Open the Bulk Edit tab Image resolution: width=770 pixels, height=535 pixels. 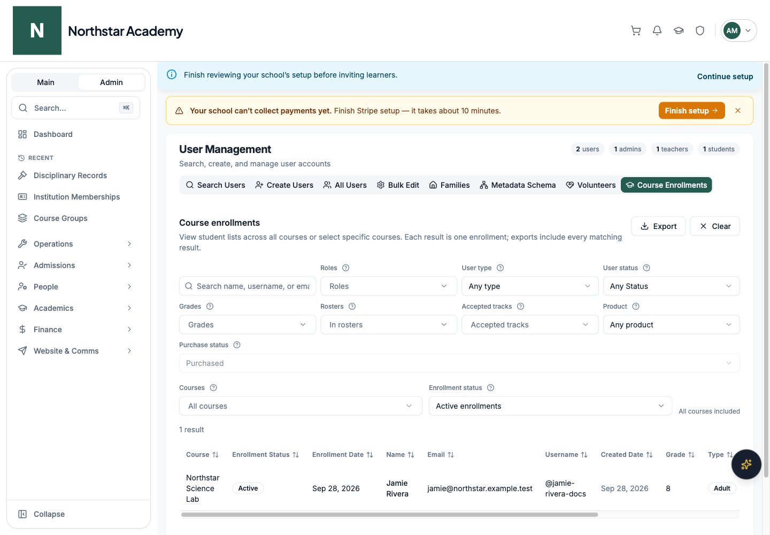(x=398, y=185)
